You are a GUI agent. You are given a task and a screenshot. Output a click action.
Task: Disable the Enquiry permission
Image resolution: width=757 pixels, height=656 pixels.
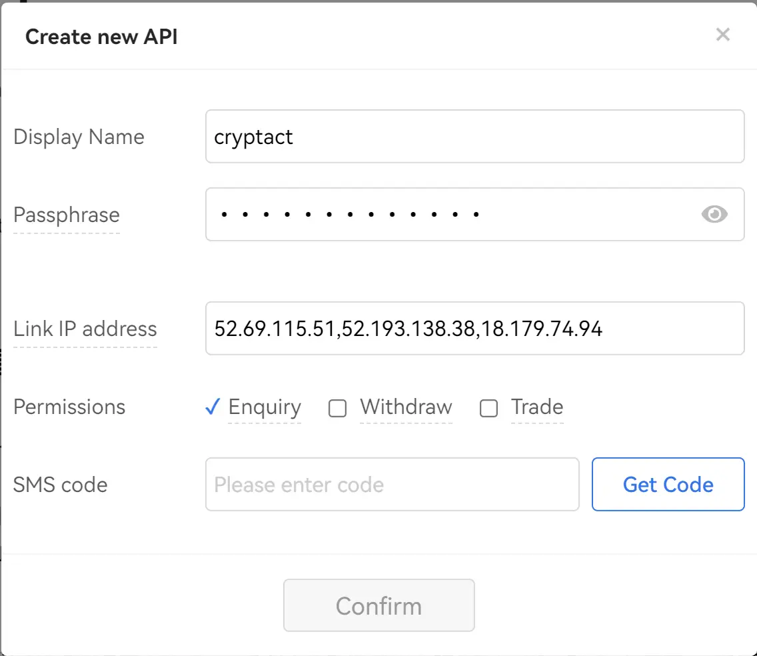(x=213, y=407)
